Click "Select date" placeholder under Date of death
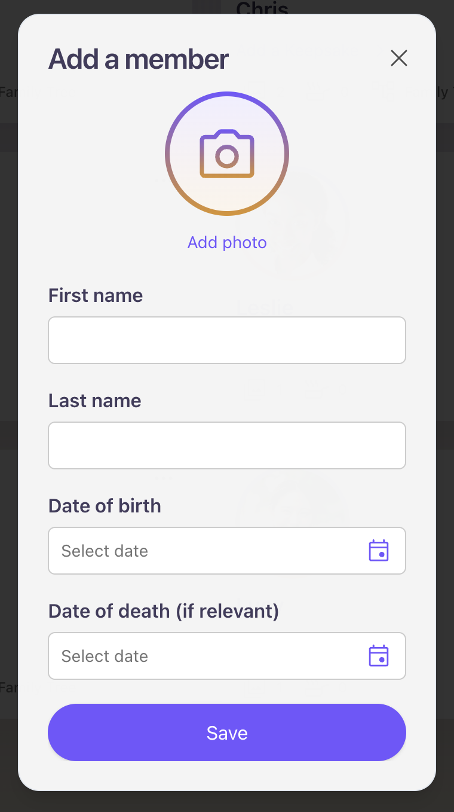 pos(105,656)
